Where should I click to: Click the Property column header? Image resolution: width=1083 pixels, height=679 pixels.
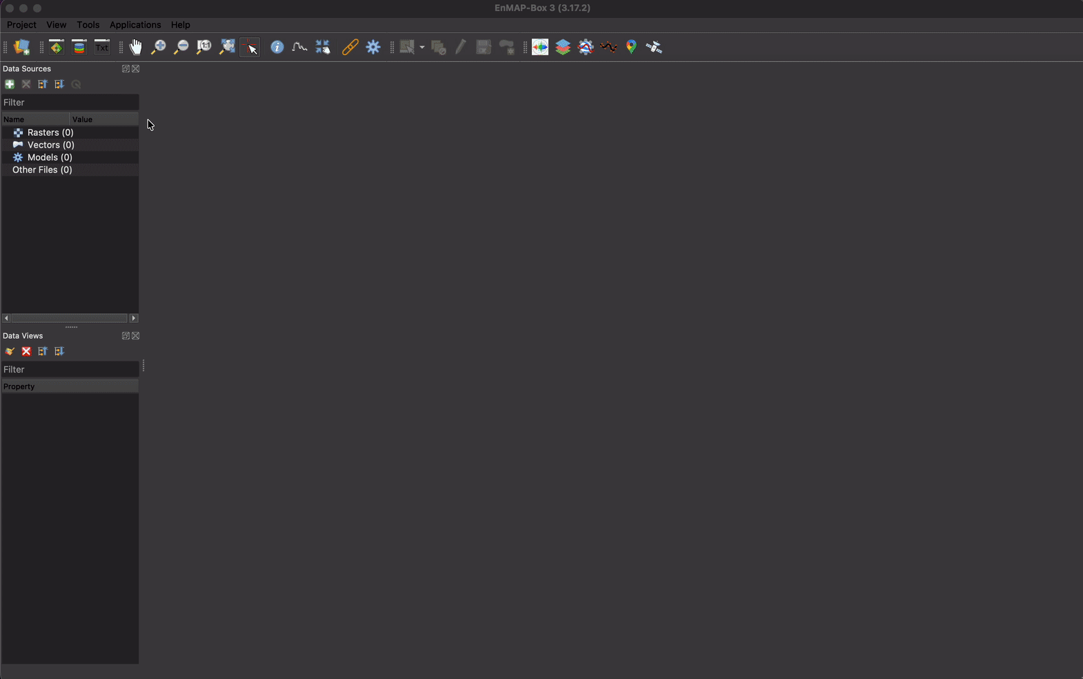[x=70, y=386]
